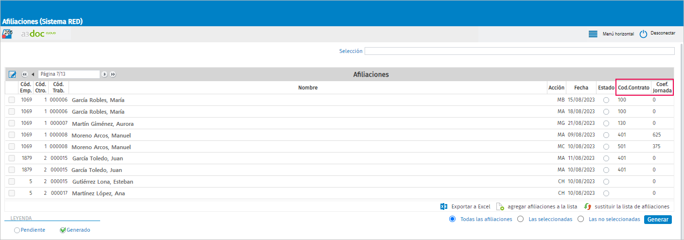Click the coefficient value 625
Viewport: 684px width, 240px height.
pyautogui.click(x=657, y=135)
